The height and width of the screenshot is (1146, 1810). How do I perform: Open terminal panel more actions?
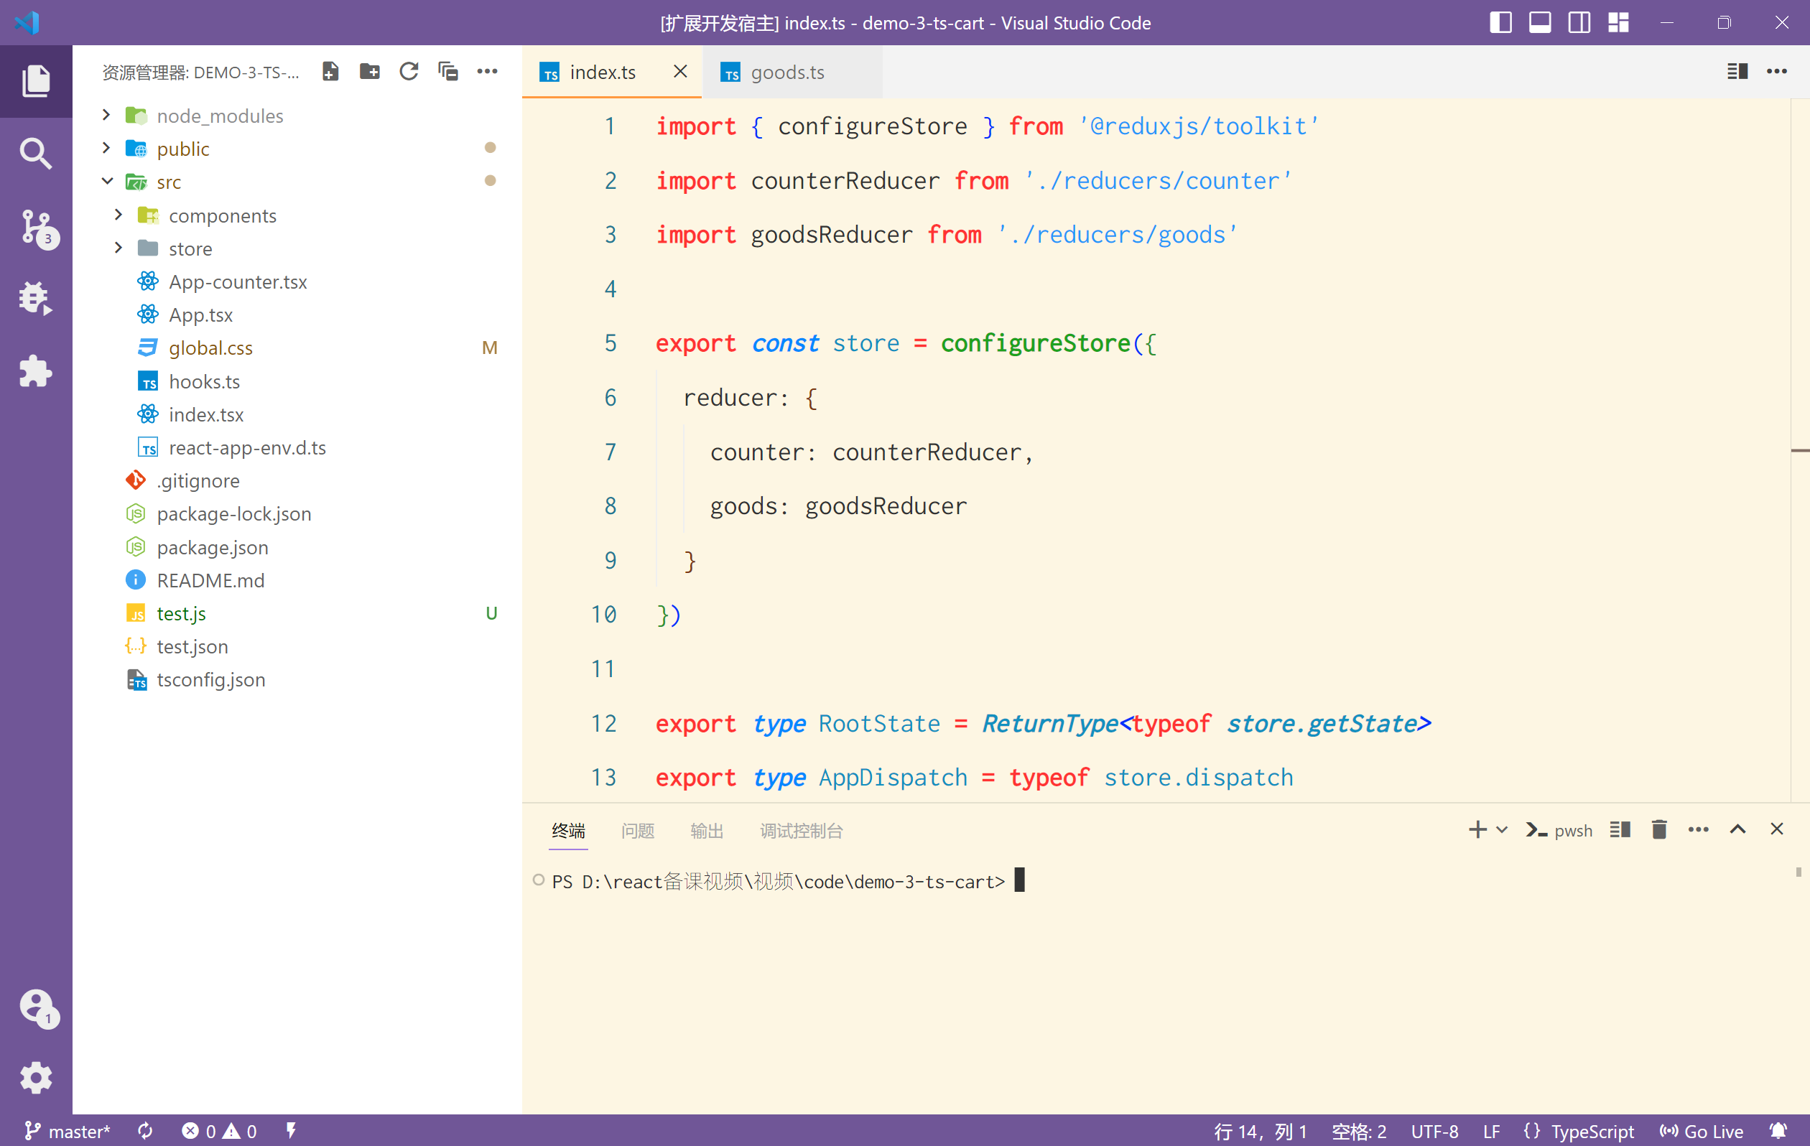coord(1698,829)
